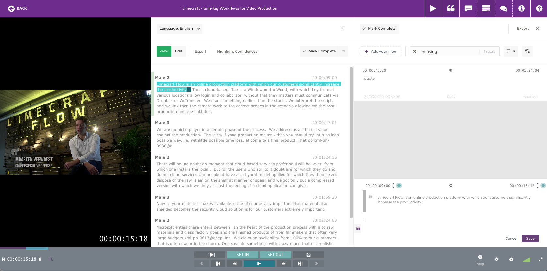This screenshot has height=271, width=547.
Task: Mark the transcript complete
Action: (x=319, y=51)
